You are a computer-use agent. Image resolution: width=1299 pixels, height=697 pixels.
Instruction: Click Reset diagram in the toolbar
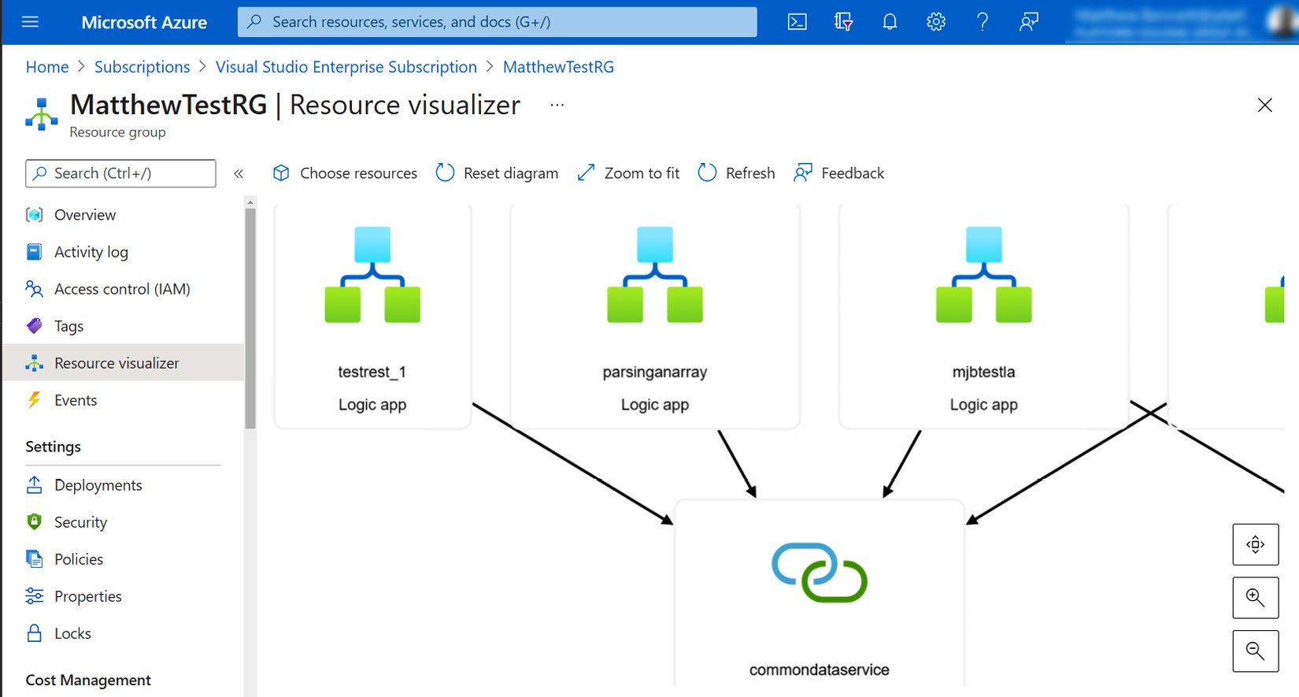click(x=497, y=173)
